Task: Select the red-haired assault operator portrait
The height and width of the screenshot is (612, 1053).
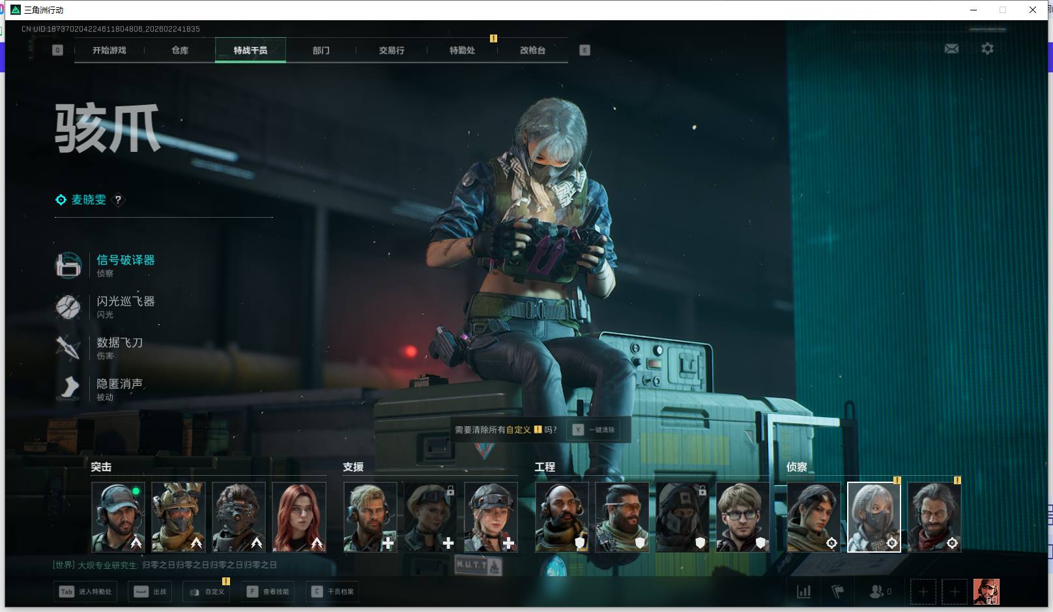Action: click(299, 517)
